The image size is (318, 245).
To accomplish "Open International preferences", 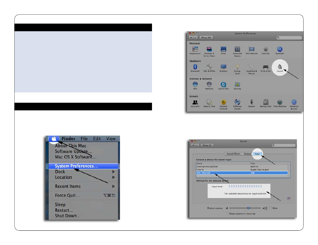I will coord(251,51).
